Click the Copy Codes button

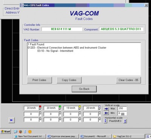69,80
